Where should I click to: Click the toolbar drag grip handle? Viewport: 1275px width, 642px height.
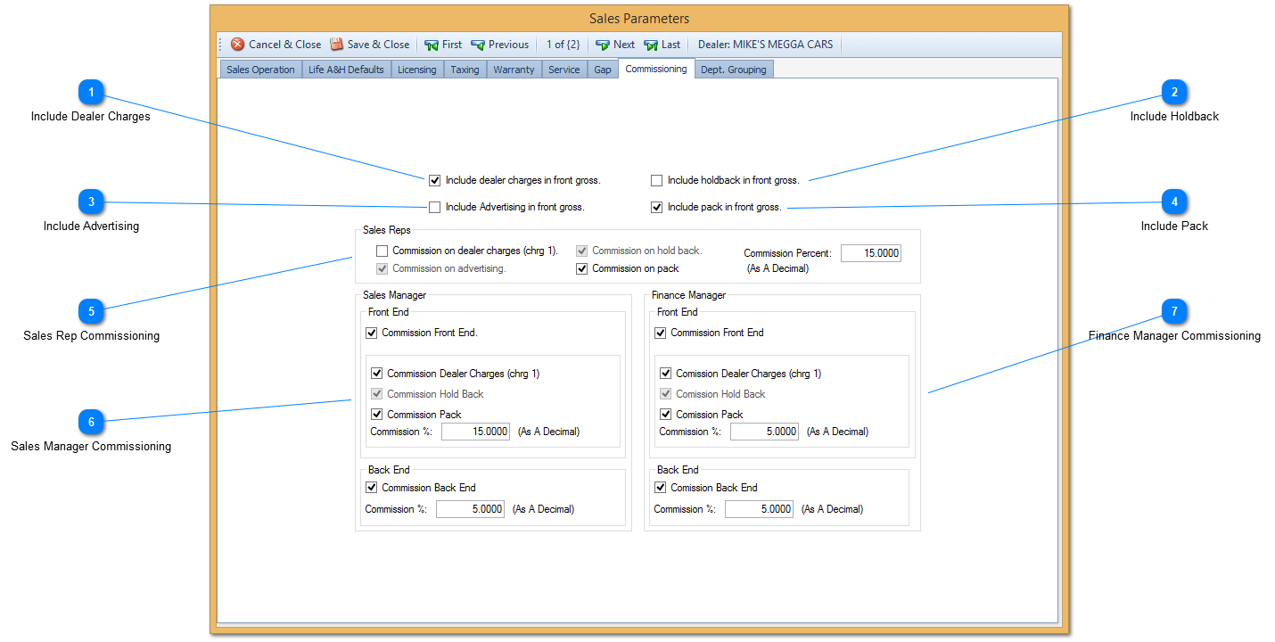(221, 45)
